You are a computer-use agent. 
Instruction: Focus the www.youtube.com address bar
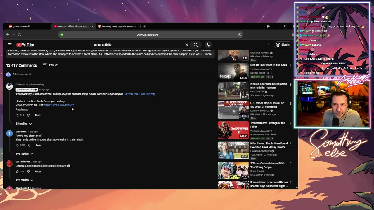(147, 35)
